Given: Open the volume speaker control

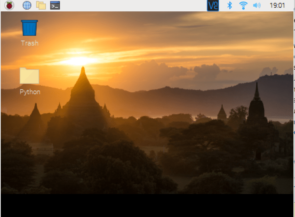Looking at the screenshot, I should (x=256, y=5).
